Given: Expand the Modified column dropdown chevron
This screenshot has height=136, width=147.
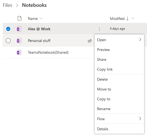Looking at the screenshot, I should coord(133,18).
